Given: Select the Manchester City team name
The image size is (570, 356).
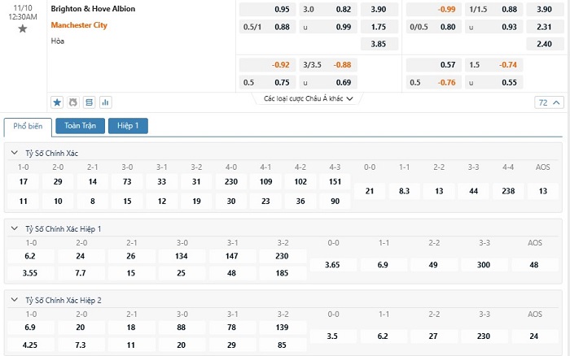Looking at the screenshot, I should 79,25.
